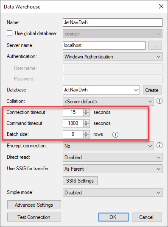Open SSIS Settings
Viewport: 168px width, 227px height.
pos(80,181)
